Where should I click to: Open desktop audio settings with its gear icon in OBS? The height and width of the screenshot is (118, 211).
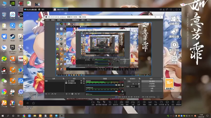(122, 85)
